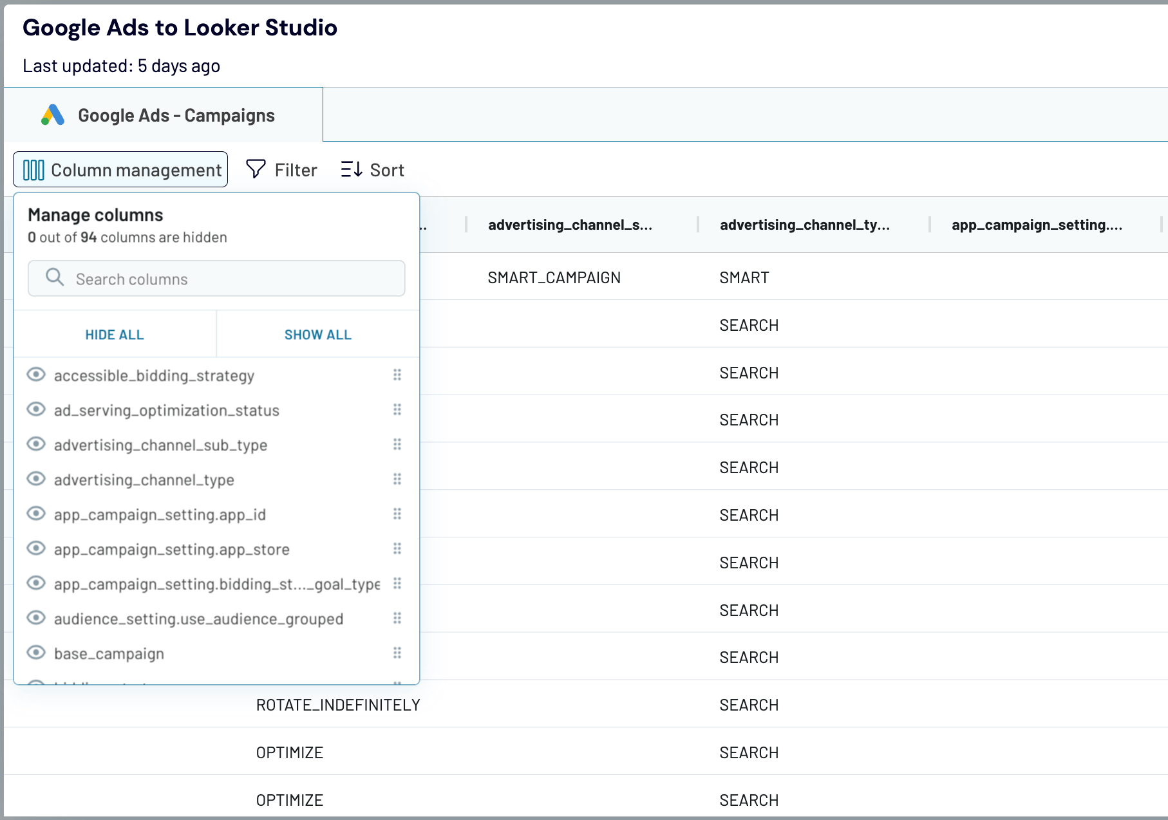Click the drag handle next to base_campaign
This screenshot has width=1168, height=820.
click(x=397, y=653)
